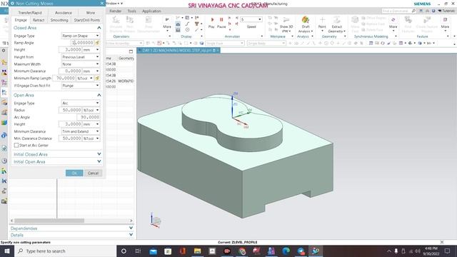Open the Tools ribbon tab
This screenshot has height=257, width=457.
point(131,11)
